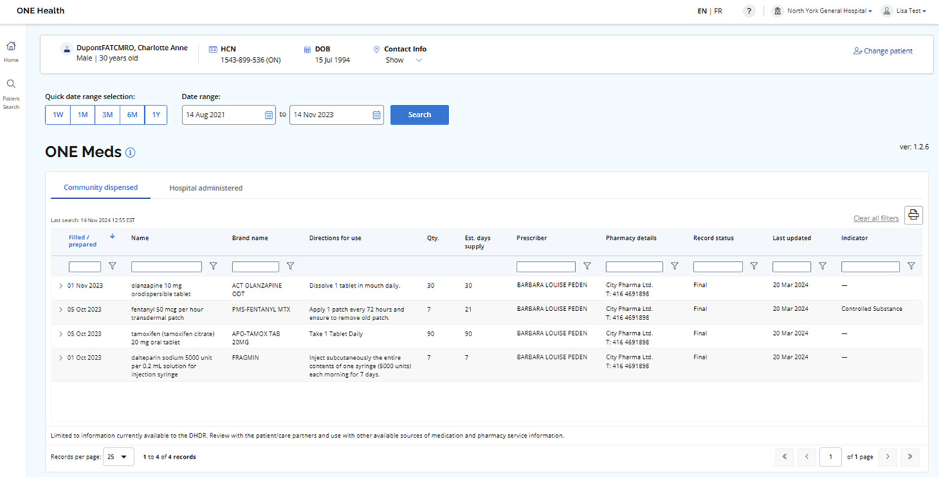Screen dimensions: 939x477
Task: Click FRAGMIN brand name cell
Action: click(246, 357)
